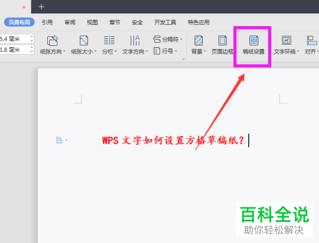Open the 视图 tab
Image resolution: width=319 pixels, height=243 pixels.
[x=92, y=22]
